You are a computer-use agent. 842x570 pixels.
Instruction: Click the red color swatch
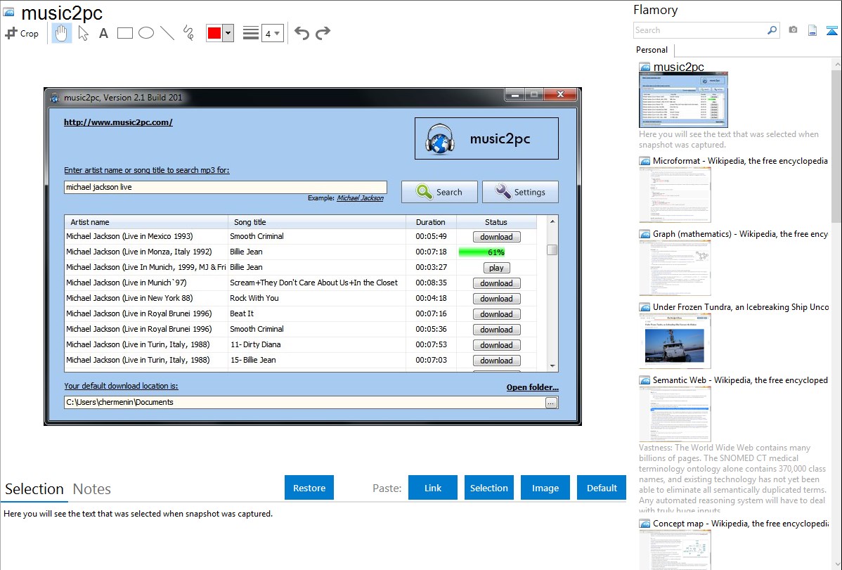tap(214, 34)
